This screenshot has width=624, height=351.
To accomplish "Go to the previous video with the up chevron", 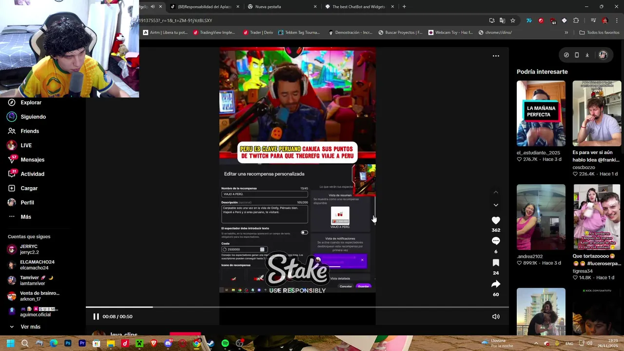I will (x=496, y=192).
